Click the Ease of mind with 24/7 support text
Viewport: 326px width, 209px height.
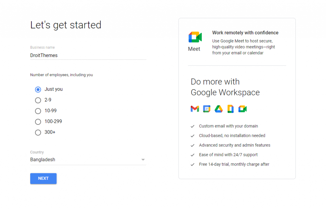(x=228, y=155)
